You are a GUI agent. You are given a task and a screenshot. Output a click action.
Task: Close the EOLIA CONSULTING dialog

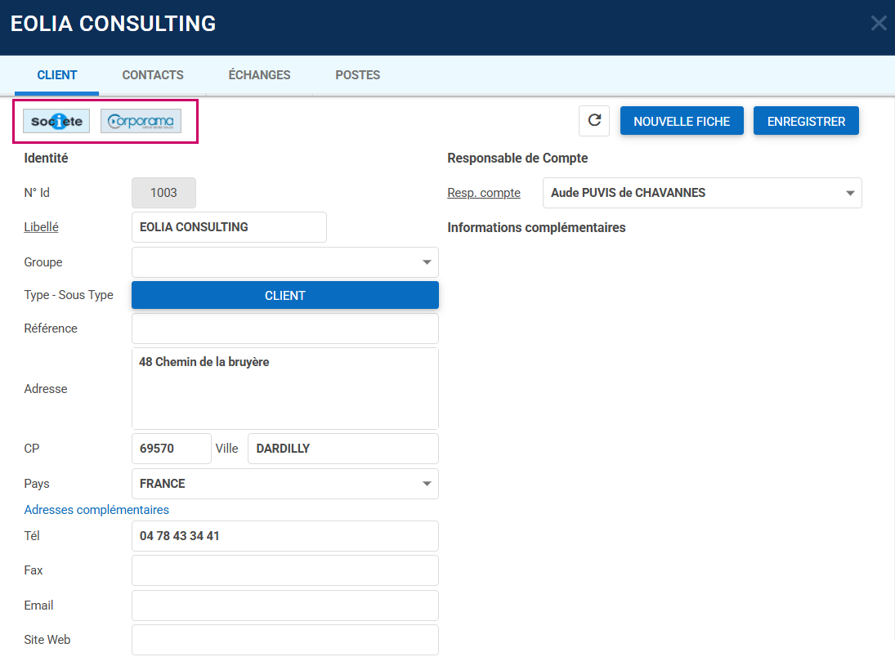click(879, 23)
